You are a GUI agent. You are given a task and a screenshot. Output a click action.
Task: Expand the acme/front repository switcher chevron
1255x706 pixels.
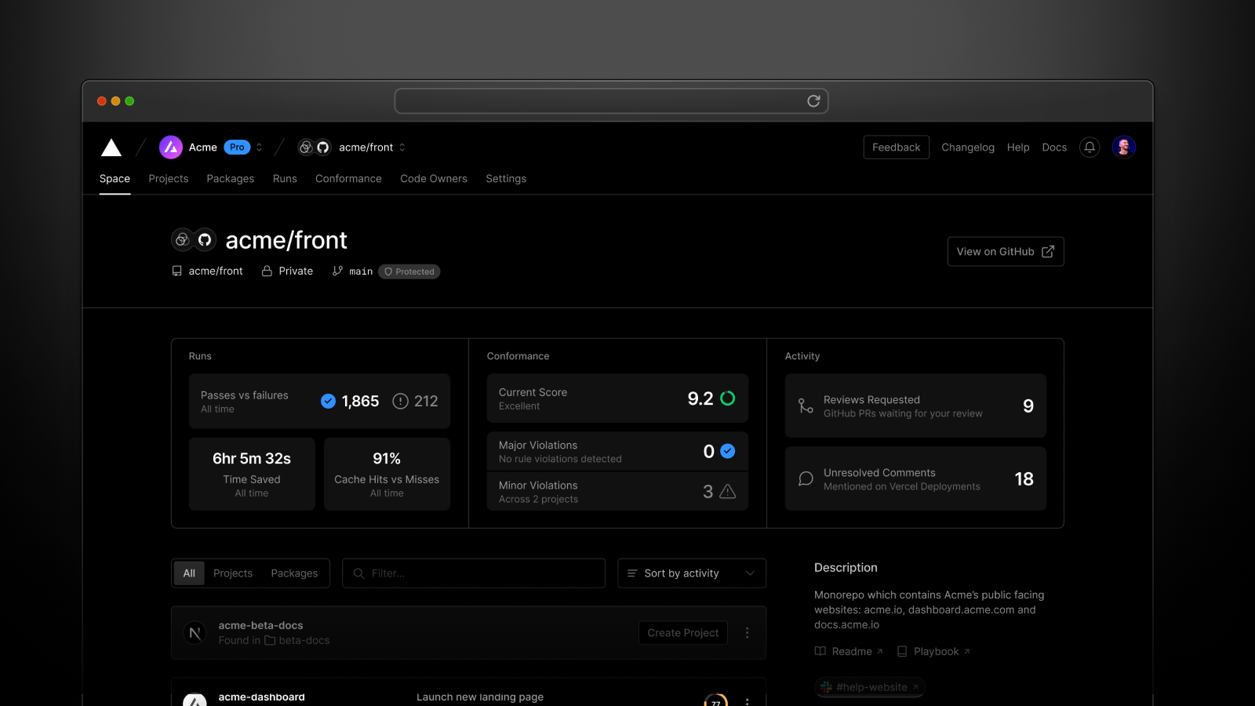(x=402, y=147)
